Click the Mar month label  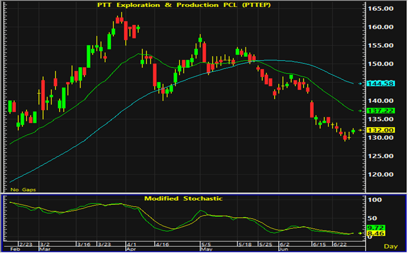[x=45, y=250]
